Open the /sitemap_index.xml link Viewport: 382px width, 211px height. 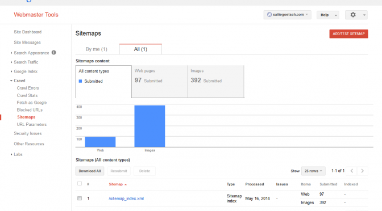point(126,199)
